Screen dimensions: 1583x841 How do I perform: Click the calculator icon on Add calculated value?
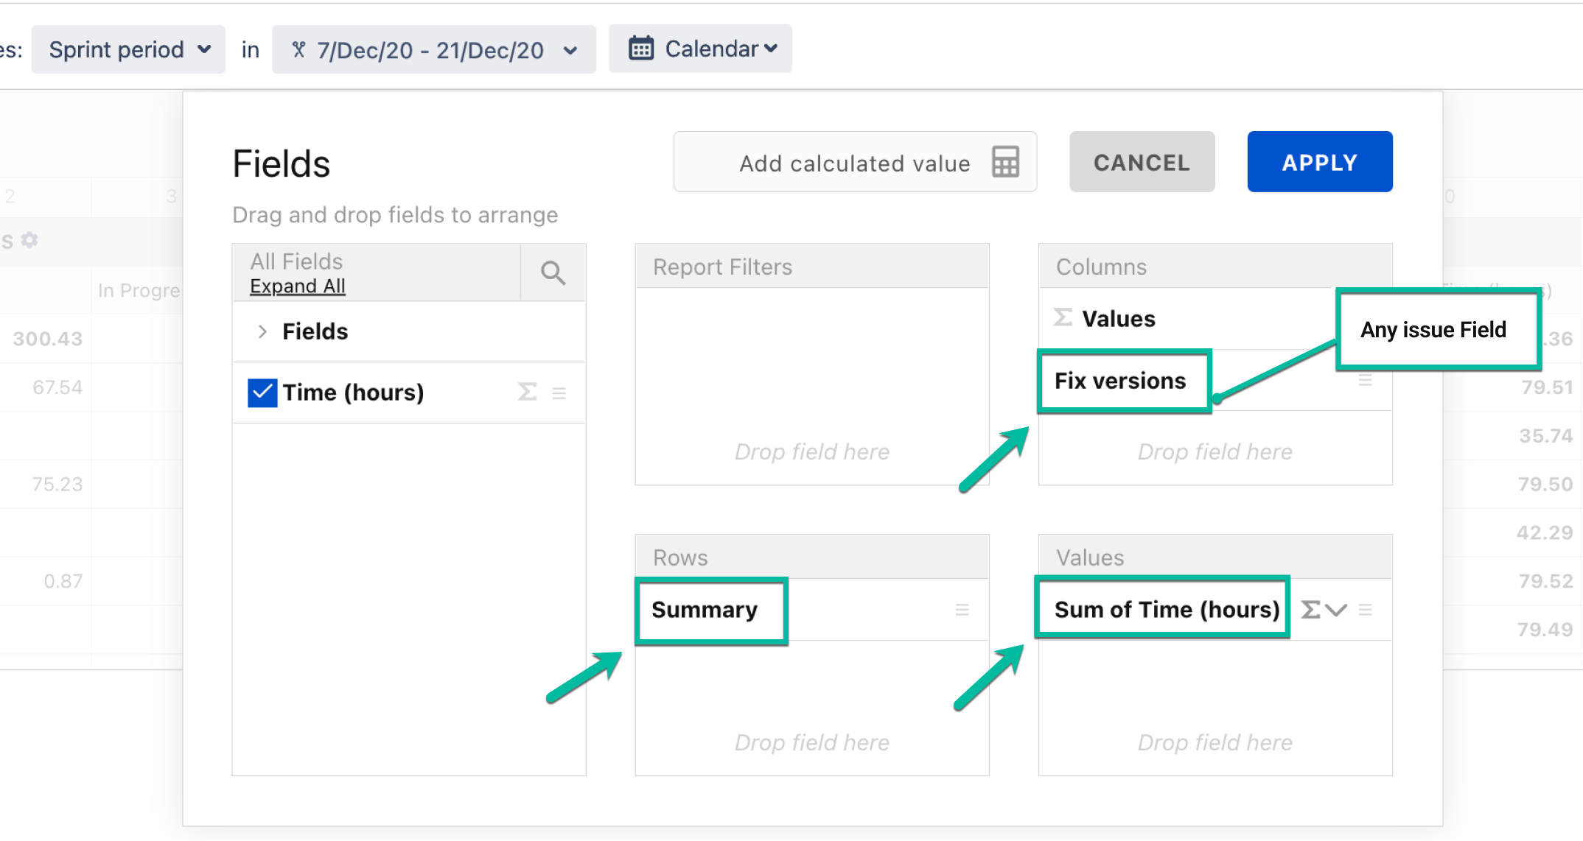[1005, 162]
